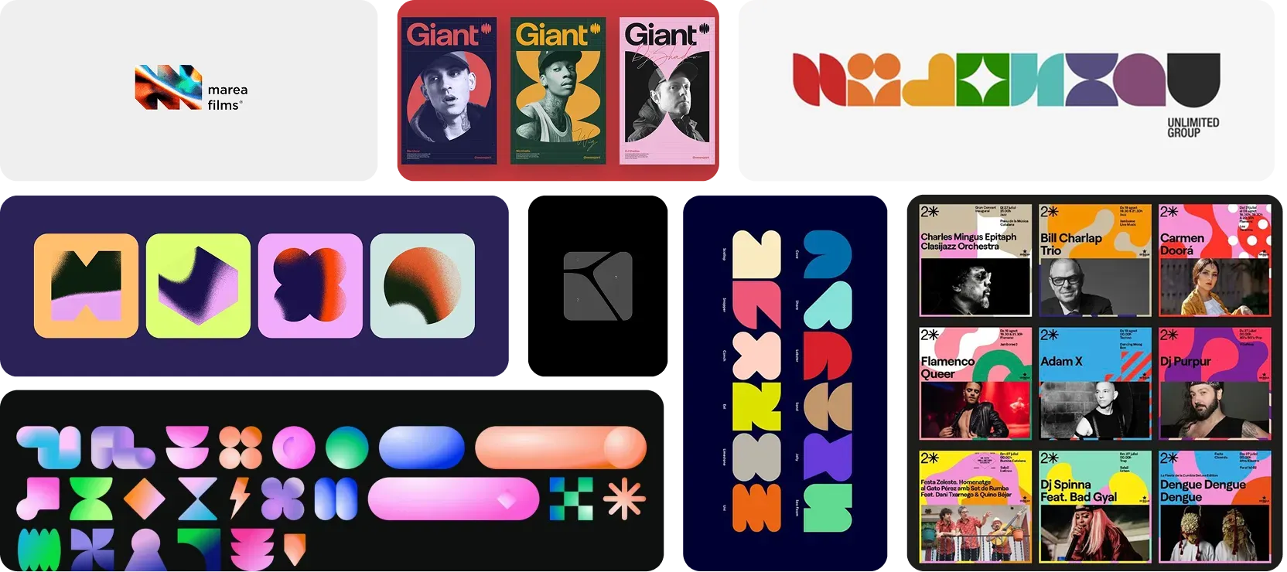This screenshot has width=1287, height=572.
Task: Select the Flamenco Queer poster
Action: click(975, 383)
